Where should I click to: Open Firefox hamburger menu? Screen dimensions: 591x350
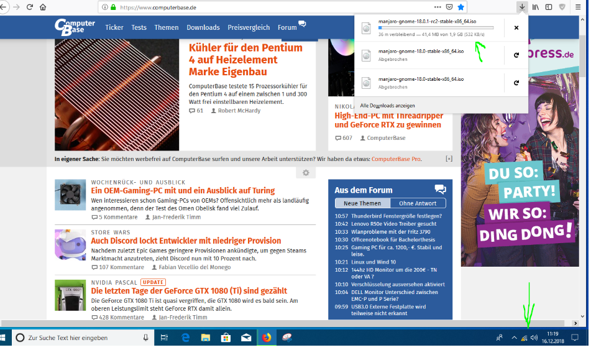click(578, 7)
